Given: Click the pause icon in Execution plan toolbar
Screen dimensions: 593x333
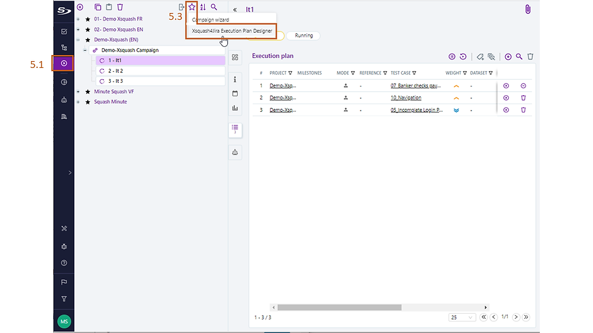Looking at the screenshot, I should (452, 57).
